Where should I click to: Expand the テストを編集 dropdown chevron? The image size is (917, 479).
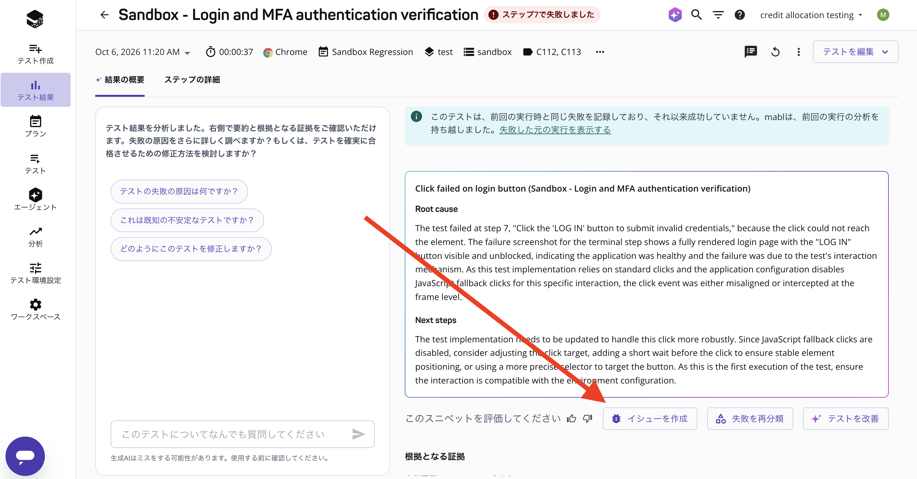[x=885, y=52]
